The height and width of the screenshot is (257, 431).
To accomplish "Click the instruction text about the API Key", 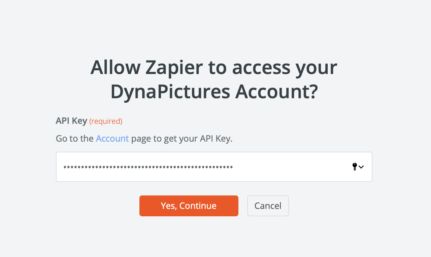I will pos(144,138).
